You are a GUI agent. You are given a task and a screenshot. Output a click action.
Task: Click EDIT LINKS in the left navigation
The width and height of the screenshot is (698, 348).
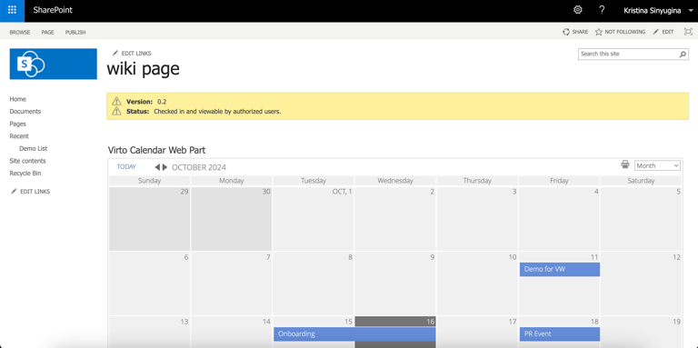click(31, 192)
